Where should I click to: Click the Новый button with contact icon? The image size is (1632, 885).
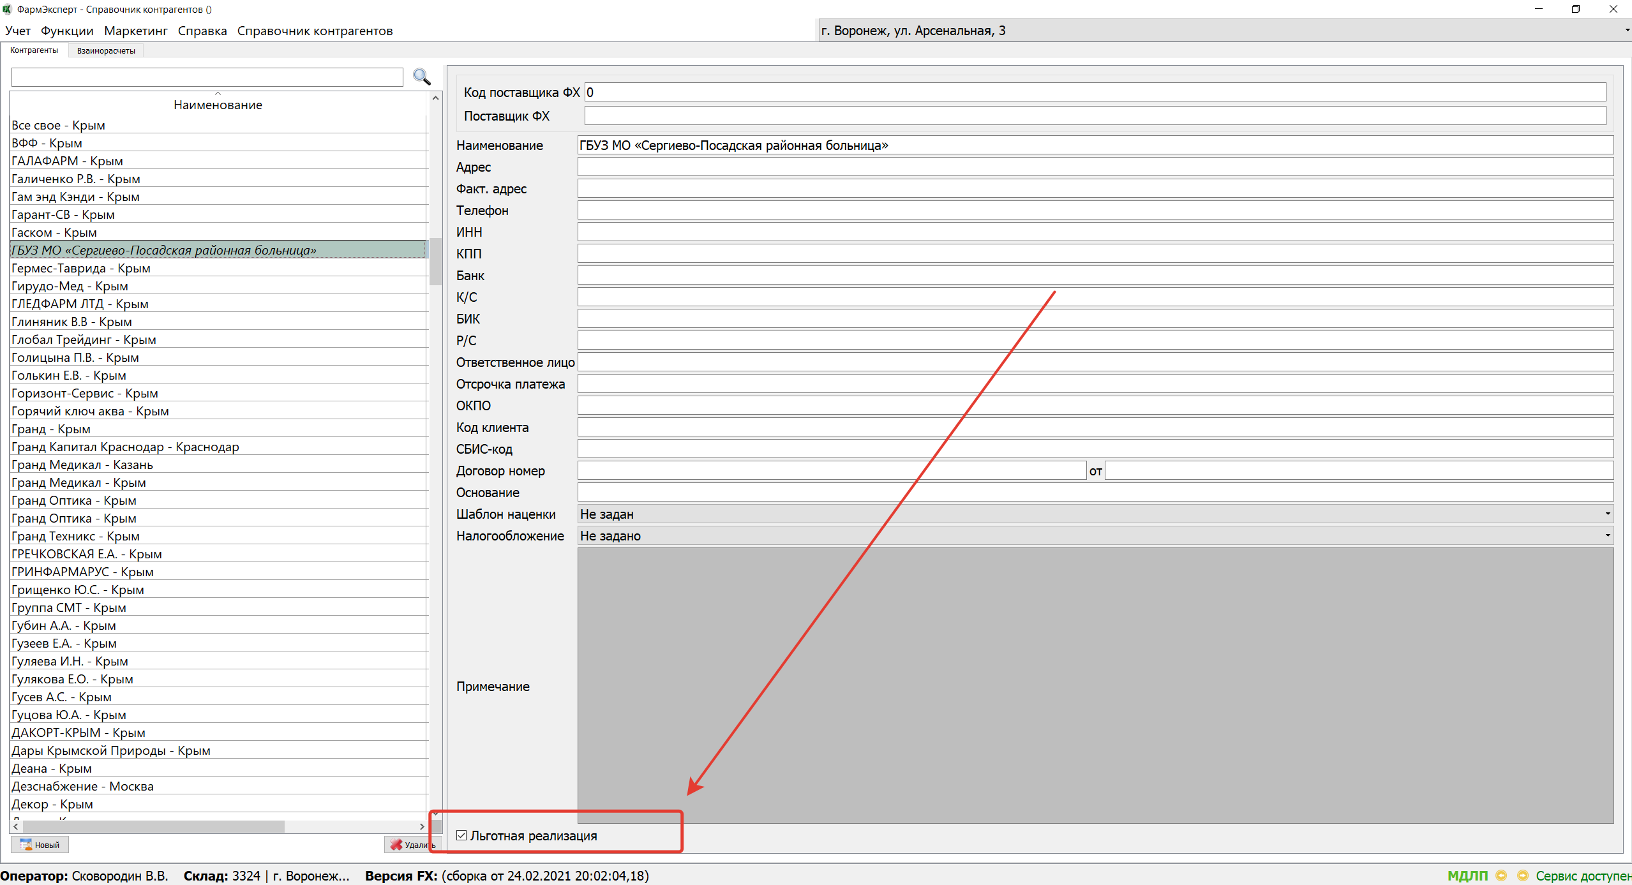click(40, 844)
